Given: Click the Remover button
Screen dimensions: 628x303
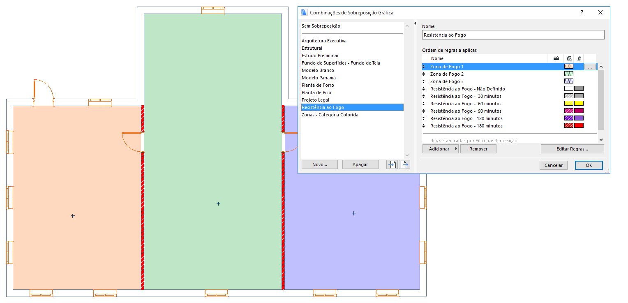Looking at the screenshot, I should coord(478,149).
